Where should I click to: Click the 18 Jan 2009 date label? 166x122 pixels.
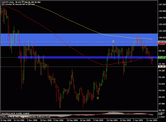(85, 120)
